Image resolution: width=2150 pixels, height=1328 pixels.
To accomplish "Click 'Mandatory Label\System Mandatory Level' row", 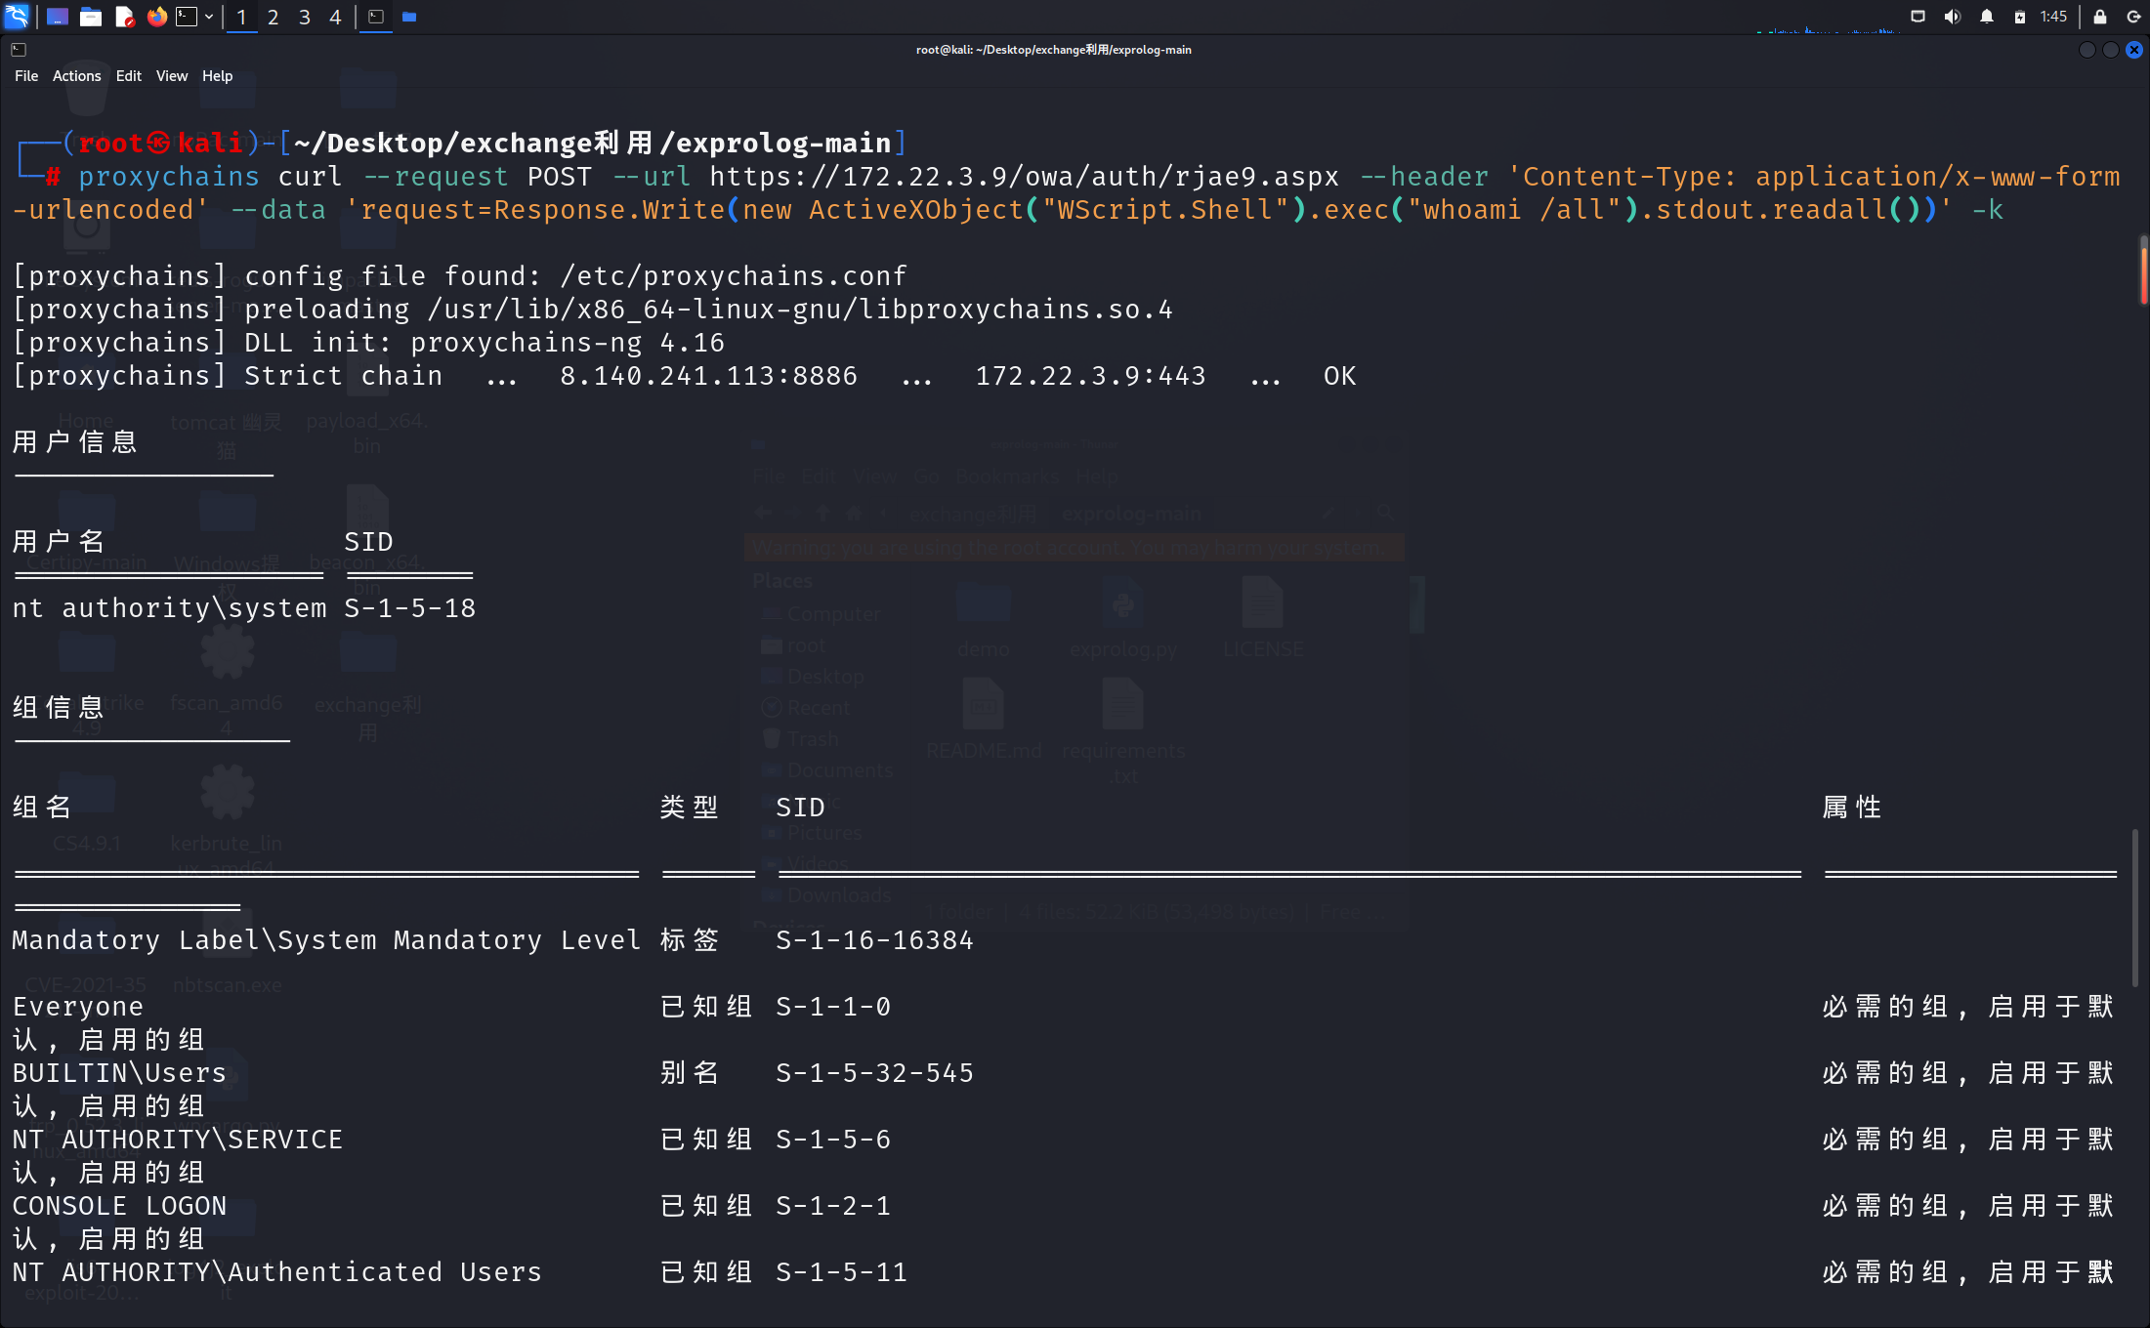I will click(x=326, y=940).
